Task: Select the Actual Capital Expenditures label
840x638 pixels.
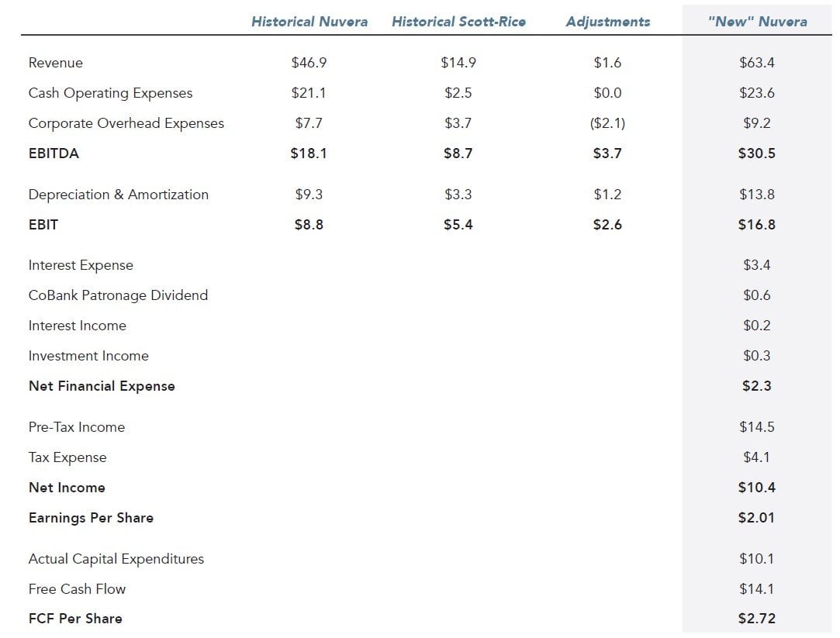Action: (x=116, y=559)
